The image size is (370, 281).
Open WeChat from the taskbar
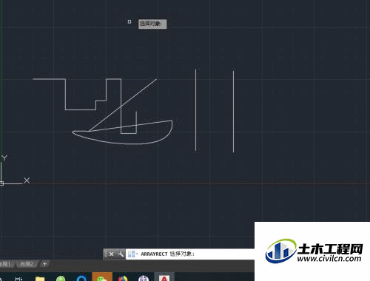click(x=102, y=277)
